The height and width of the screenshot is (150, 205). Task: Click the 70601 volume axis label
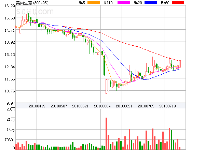pos(10,140)
